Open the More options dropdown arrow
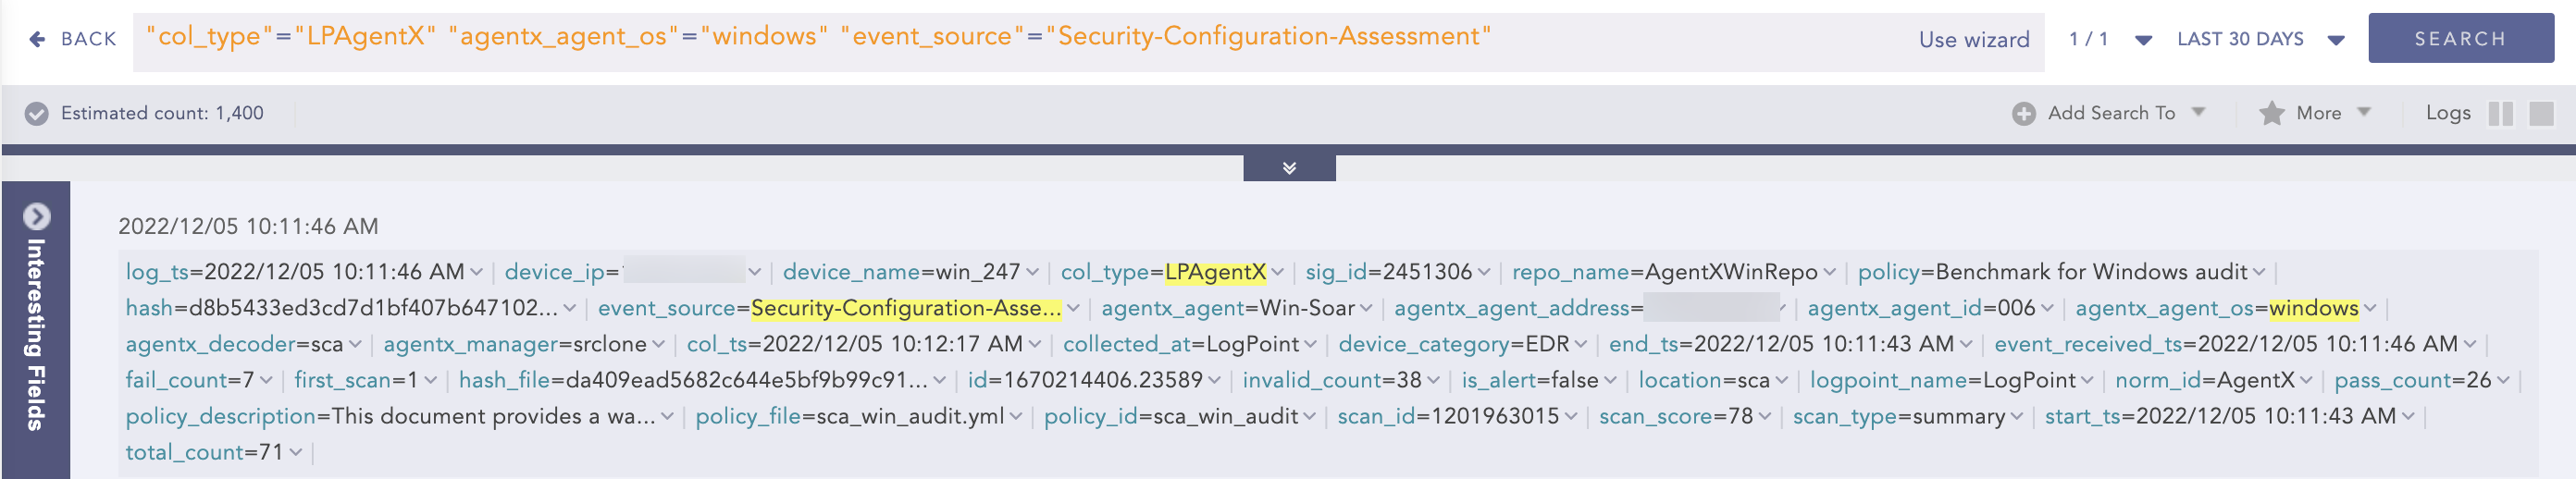This screenshot has width=2576, height=479. coord(2364,112)
